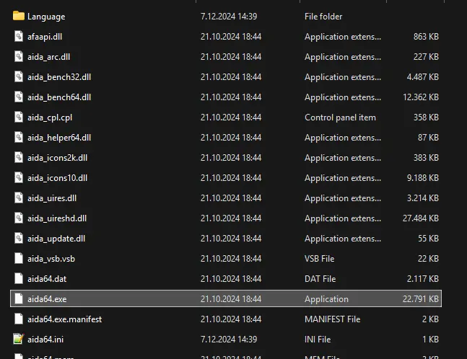The width and height of the screenshot is (467, 359).
Task: Select the aida_bench32.dll file name
Action: click(x=59, y=77)
